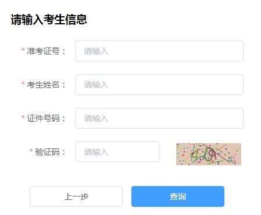Focus the 考生姓名 text box
This screenshot has width=261, height=215.
(159, 85)
